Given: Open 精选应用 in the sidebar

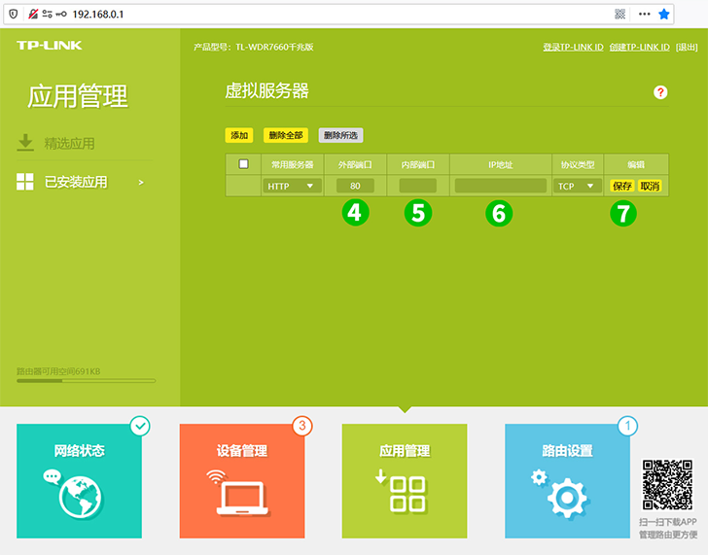Looking at the screenshot, I should pos(70,144).
